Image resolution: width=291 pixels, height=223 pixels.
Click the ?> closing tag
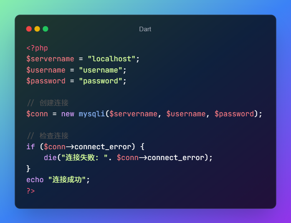(x=30, y=190)
